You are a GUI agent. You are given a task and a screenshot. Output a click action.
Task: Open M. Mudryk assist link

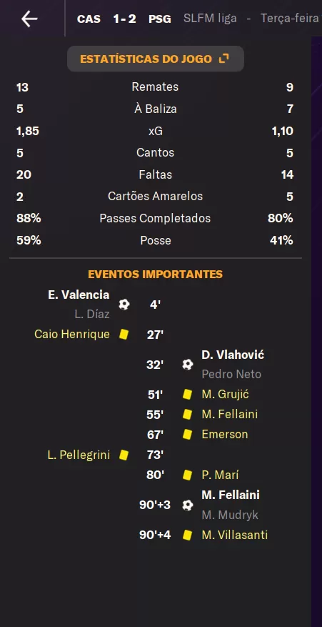[x=230, y=515]
